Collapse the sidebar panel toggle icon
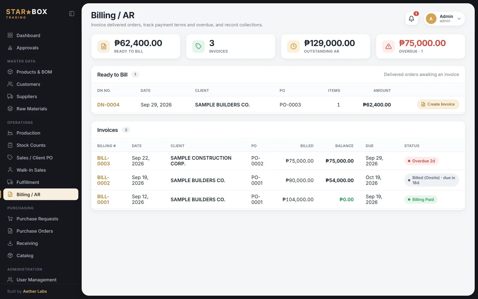This screenshot has height=299, width=478. 72,14
